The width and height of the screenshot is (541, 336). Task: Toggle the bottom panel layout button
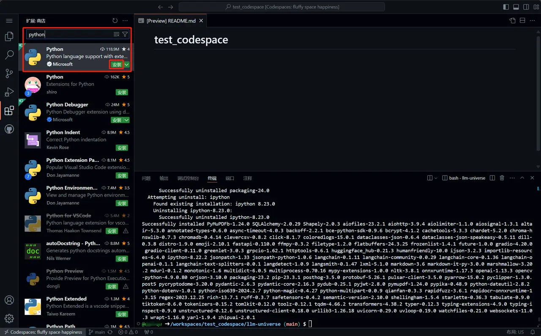tap(516, 7)
